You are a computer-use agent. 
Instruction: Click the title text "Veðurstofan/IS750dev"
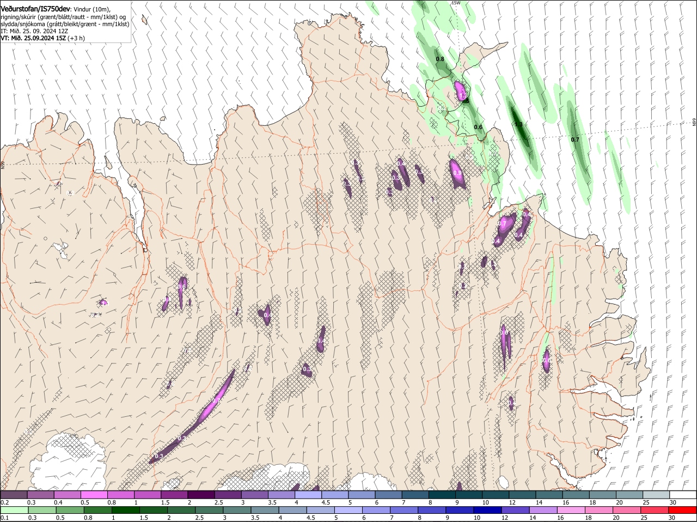(35, 9)
